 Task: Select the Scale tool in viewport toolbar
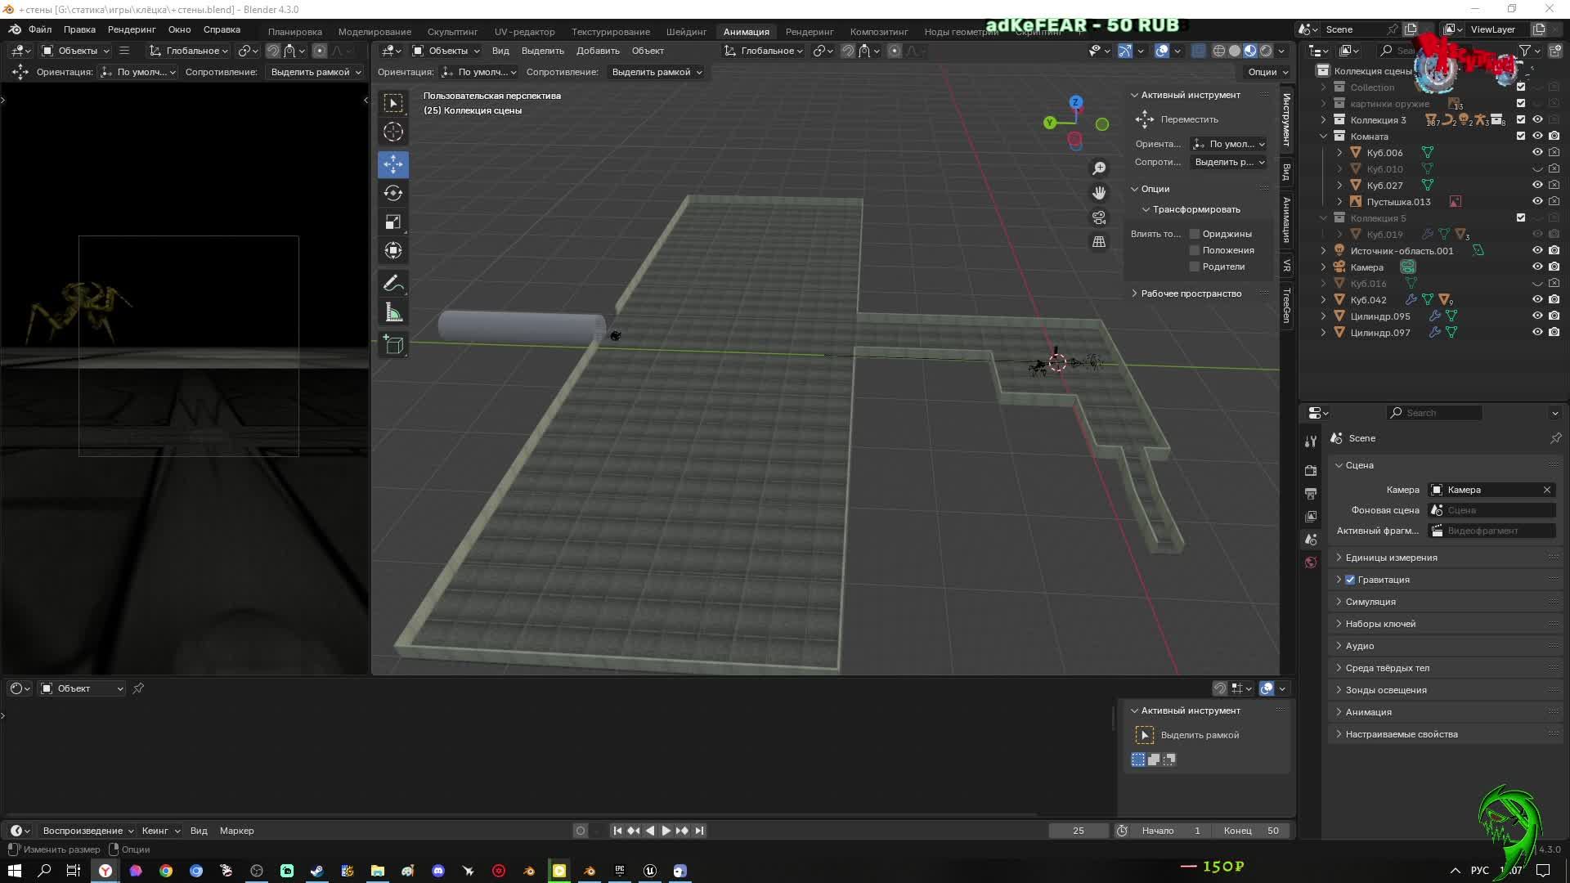point(393,222)
